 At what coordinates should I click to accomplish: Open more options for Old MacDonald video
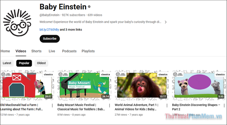(52, 106)
